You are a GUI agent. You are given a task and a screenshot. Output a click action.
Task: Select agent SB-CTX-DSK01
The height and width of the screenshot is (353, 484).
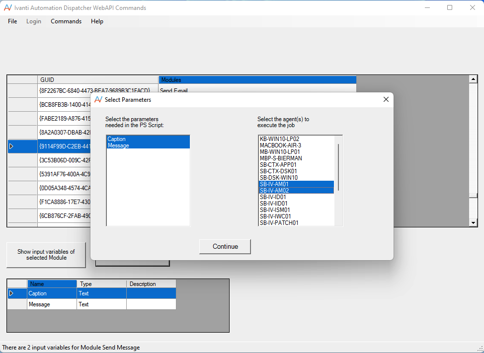click(296, 171)
